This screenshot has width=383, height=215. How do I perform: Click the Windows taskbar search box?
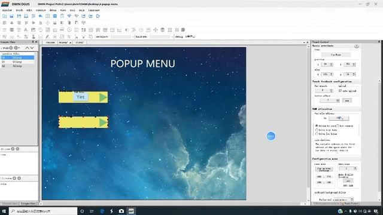[x=43, y=211]
